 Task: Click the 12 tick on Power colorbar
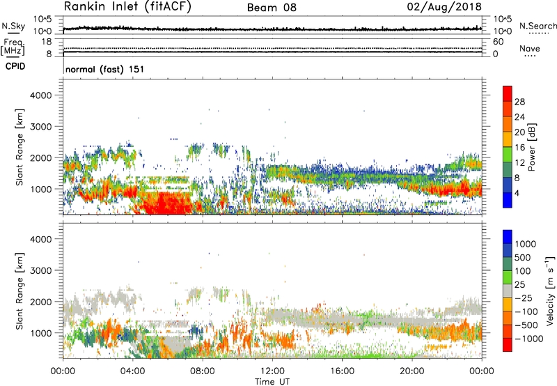pos(519,163)
